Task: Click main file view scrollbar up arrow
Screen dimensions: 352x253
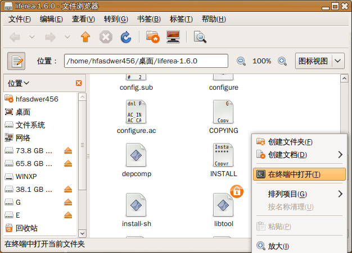Action: [344, 79]
